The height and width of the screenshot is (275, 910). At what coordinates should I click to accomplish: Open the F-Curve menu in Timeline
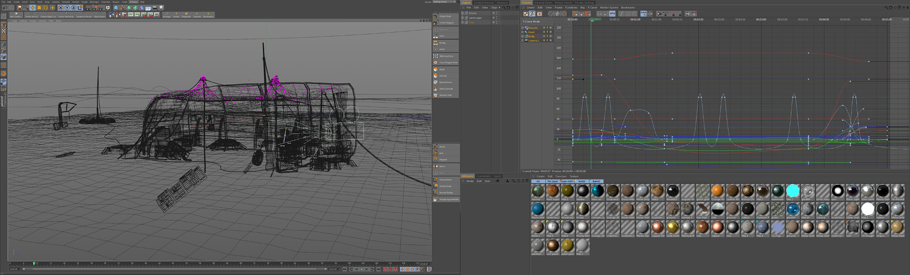[x=592, y=8]
